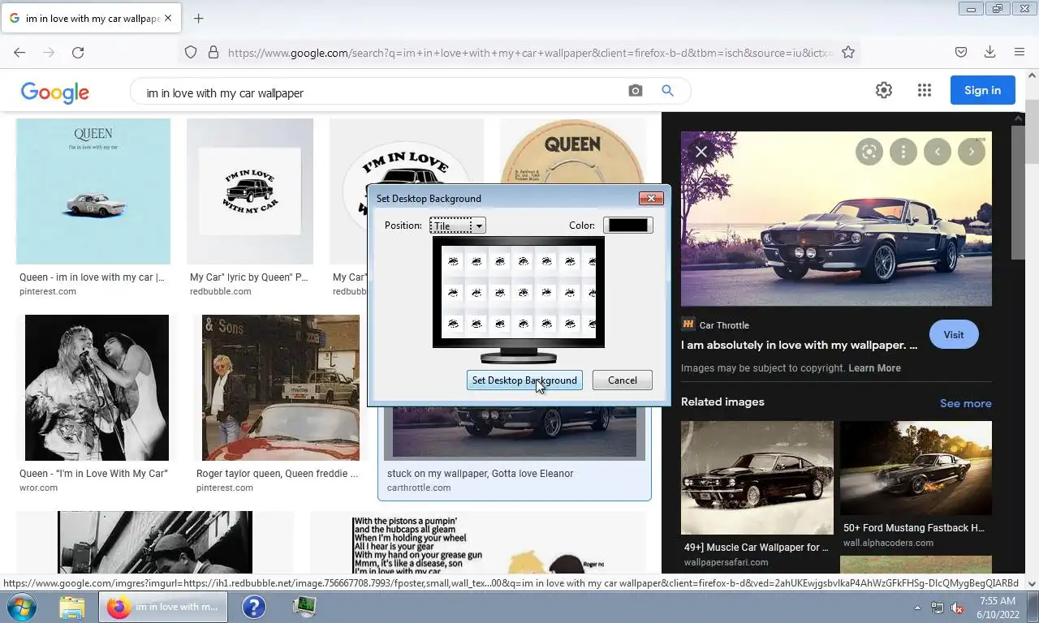Open a new tab with the plus icon
Image resolution: width=1039 pixels, height=623 pixels.
click(x=198, y=18)
